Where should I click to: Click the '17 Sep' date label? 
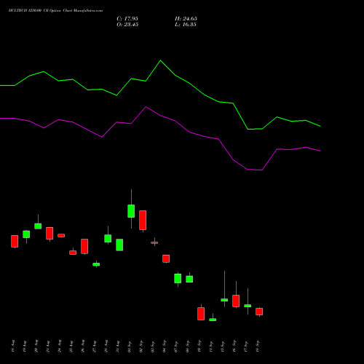pos(246,347)
